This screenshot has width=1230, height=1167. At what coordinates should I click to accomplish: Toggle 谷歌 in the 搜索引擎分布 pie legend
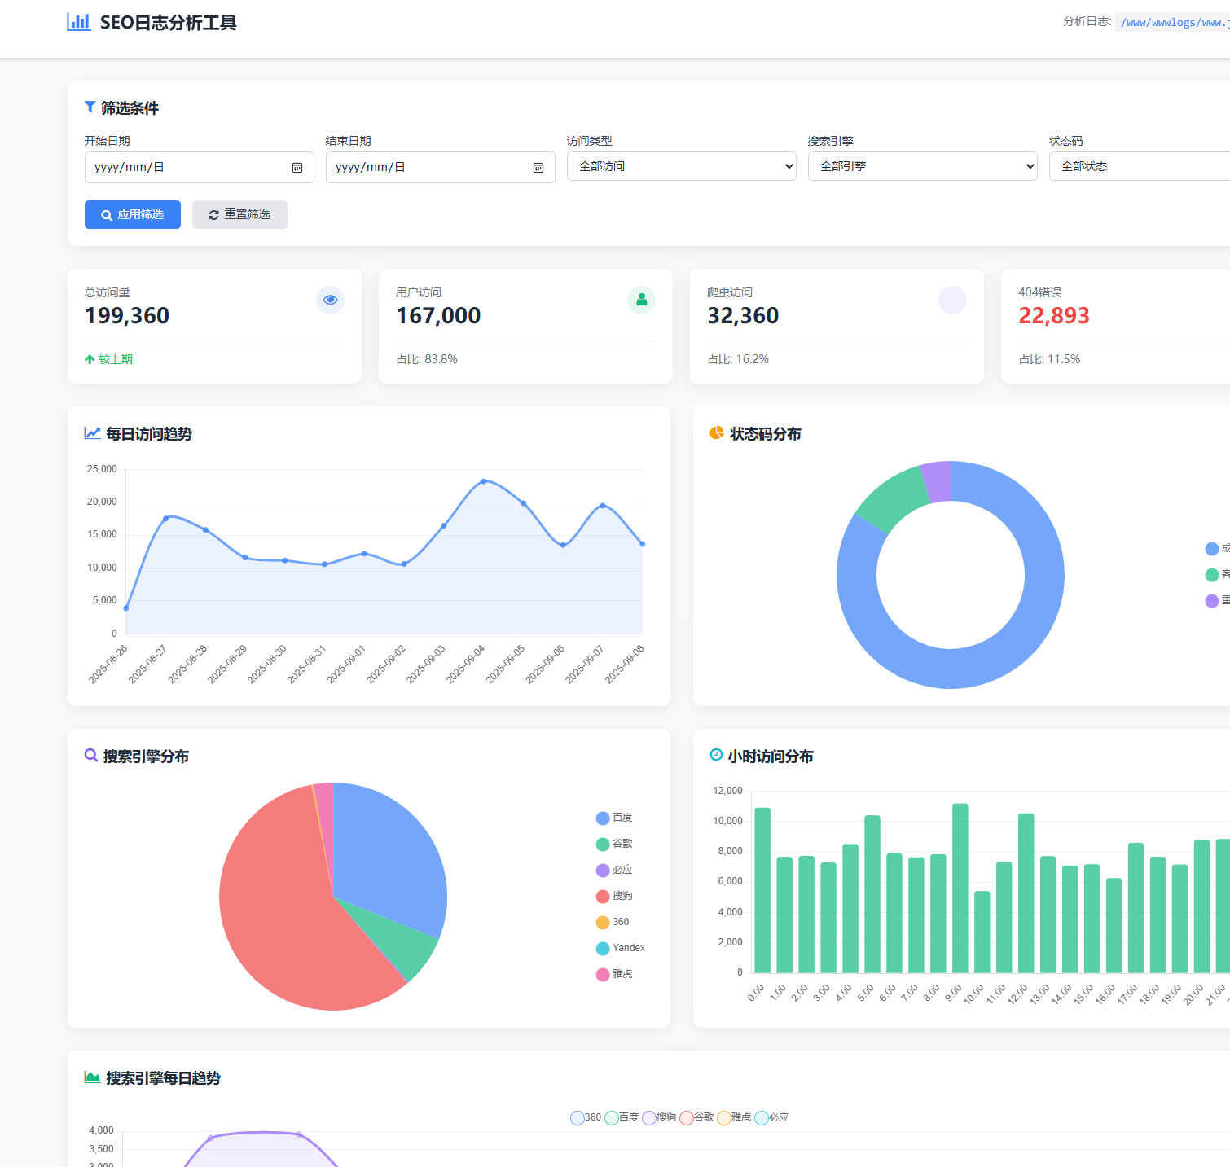coord(614,844)
